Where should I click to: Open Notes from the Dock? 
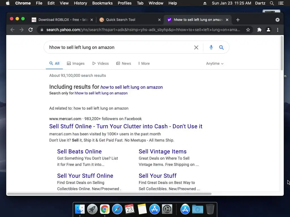pyautogui.click(x=142, y=209)
